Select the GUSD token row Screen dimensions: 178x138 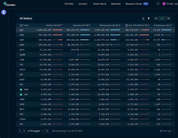click(x=95, y=80)
